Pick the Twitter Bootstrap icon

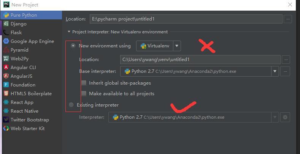click(6, 119)
